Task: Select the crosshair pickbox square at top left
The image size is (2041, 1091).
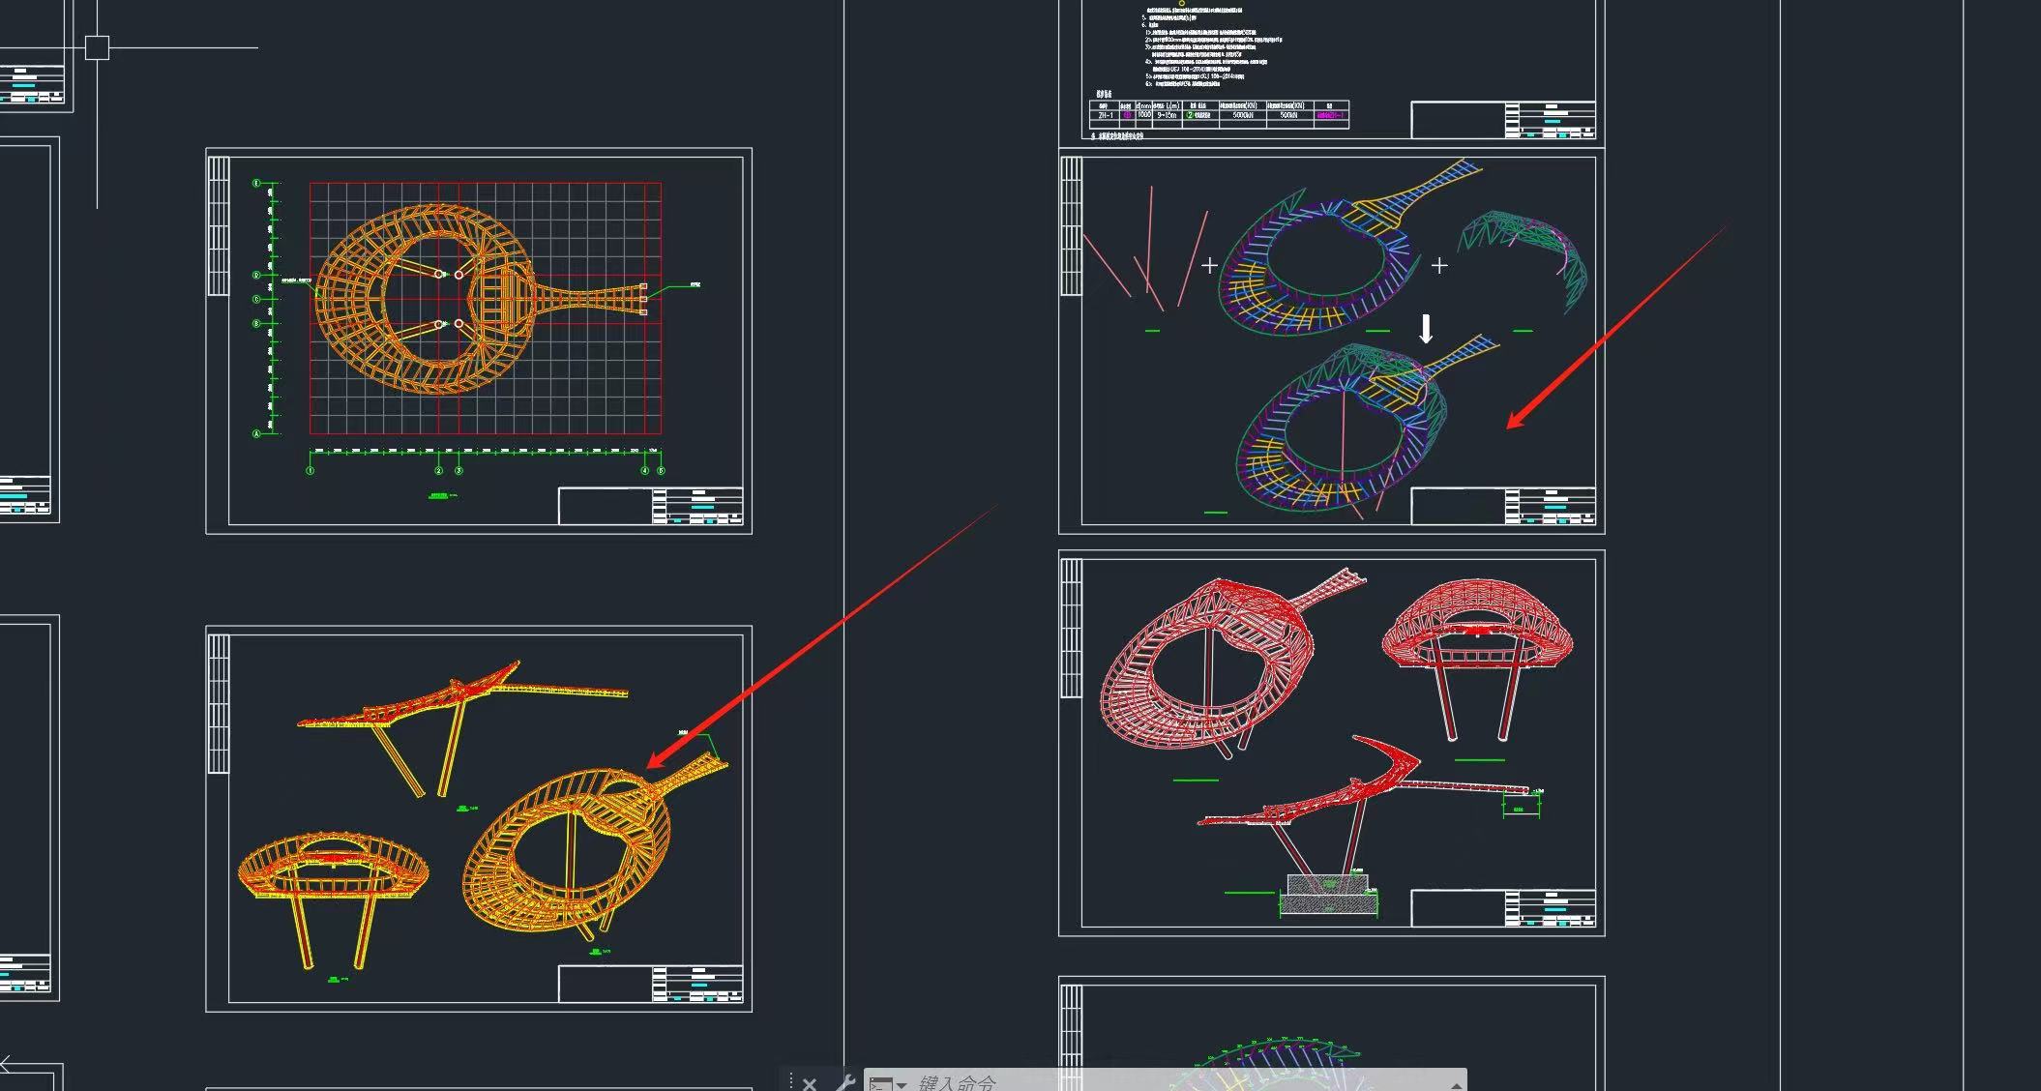Action: pos(97,46)
